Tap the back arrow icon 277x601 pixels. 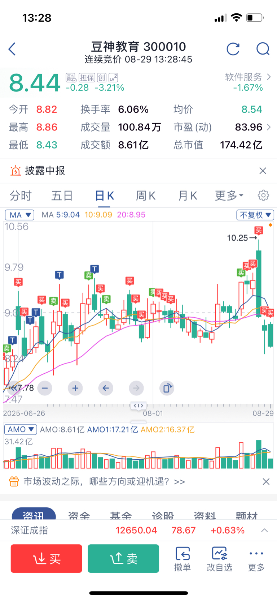tap(12, 49)
